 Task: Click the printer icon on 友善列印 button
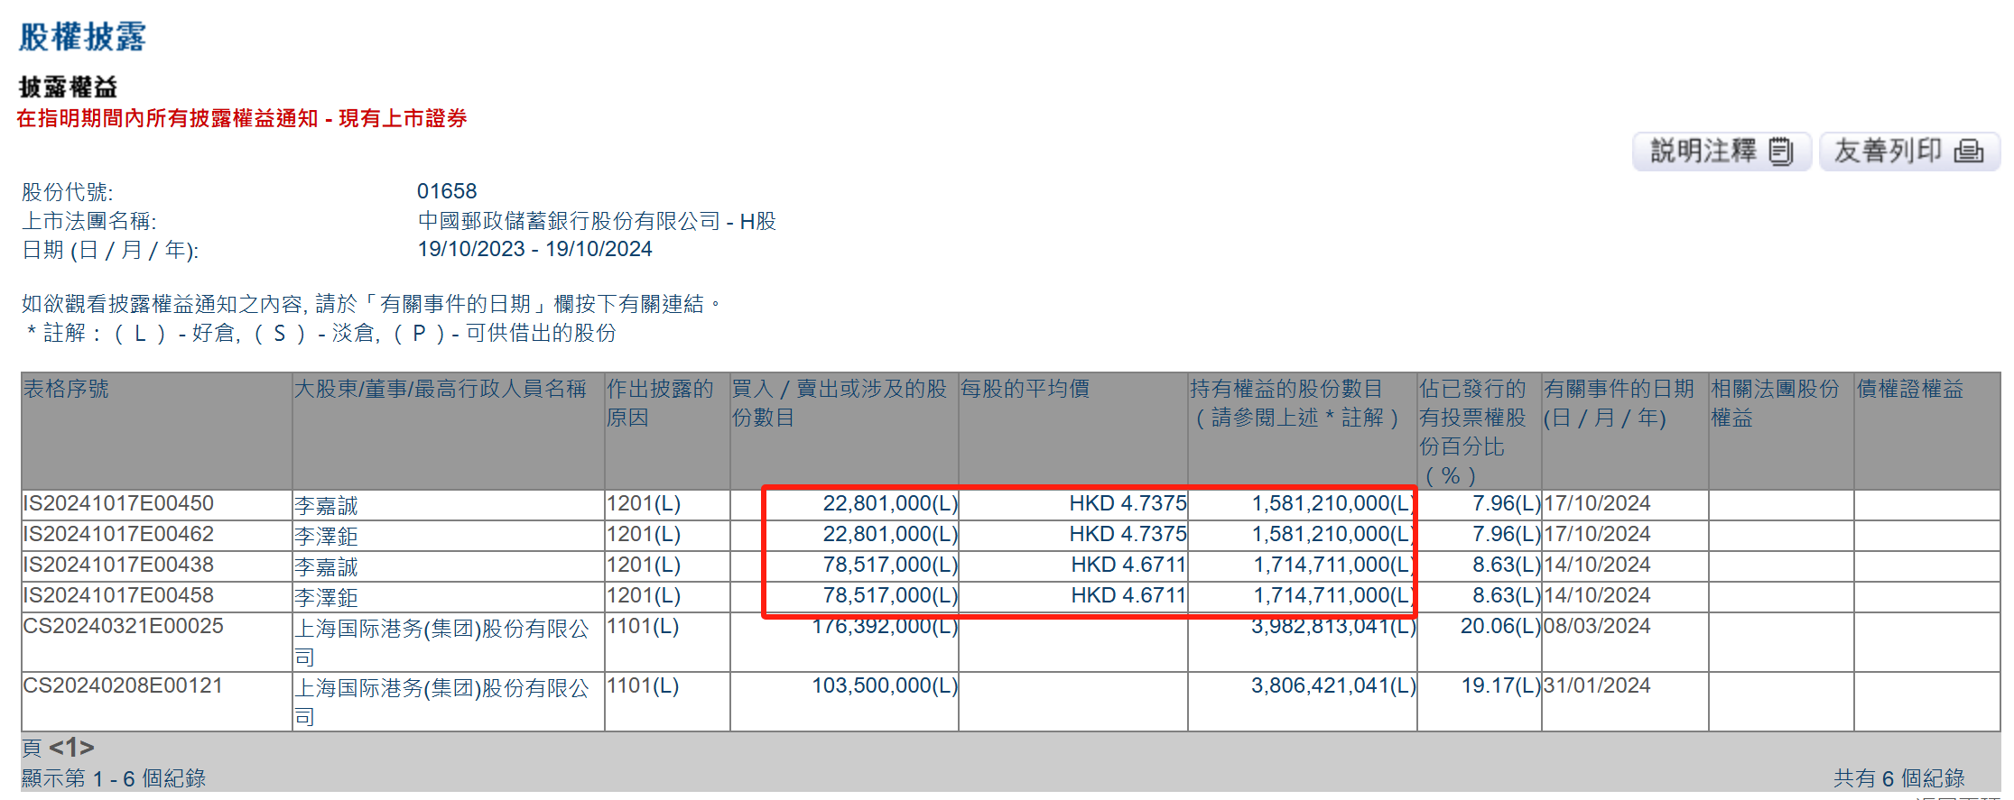pos(1969,152)
